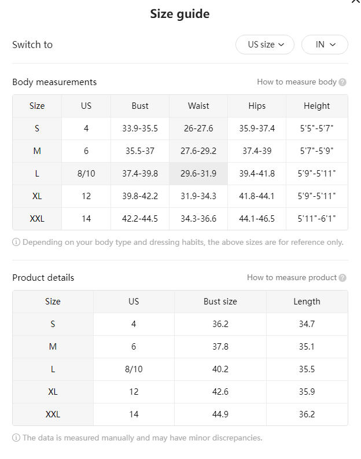Viewport: 361px width, 459px height.
Task: Open the How to measure product link
Action: click(292, 277)
